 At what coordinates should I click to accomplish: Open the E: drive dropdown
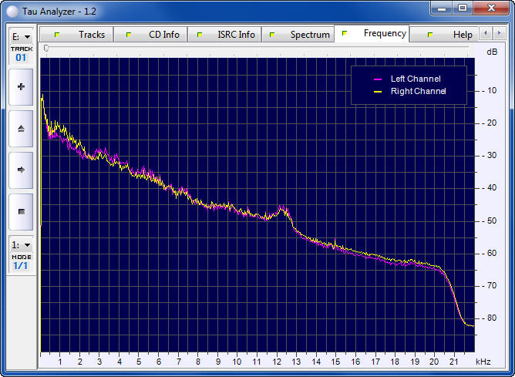click(21, 36)
